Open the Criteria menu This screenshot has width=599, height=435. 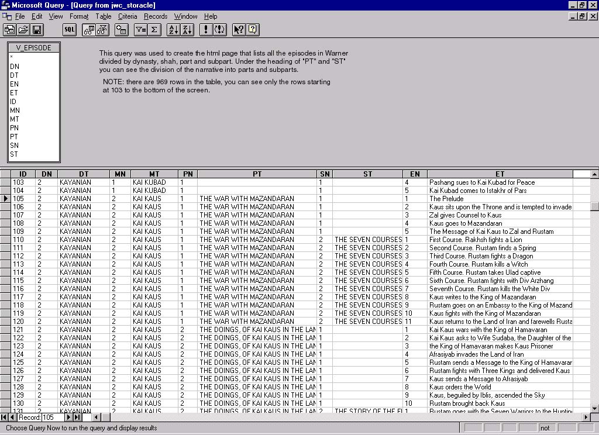[x=127, y=16]
